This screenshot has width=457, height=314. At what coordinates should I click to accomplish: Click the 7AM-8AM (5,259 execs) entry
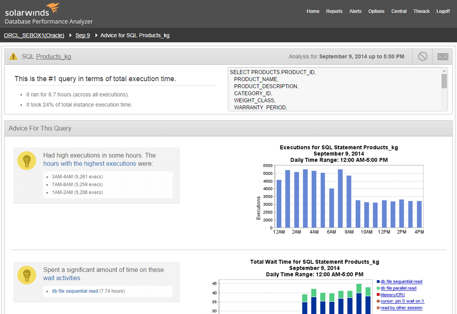(77, 185)
